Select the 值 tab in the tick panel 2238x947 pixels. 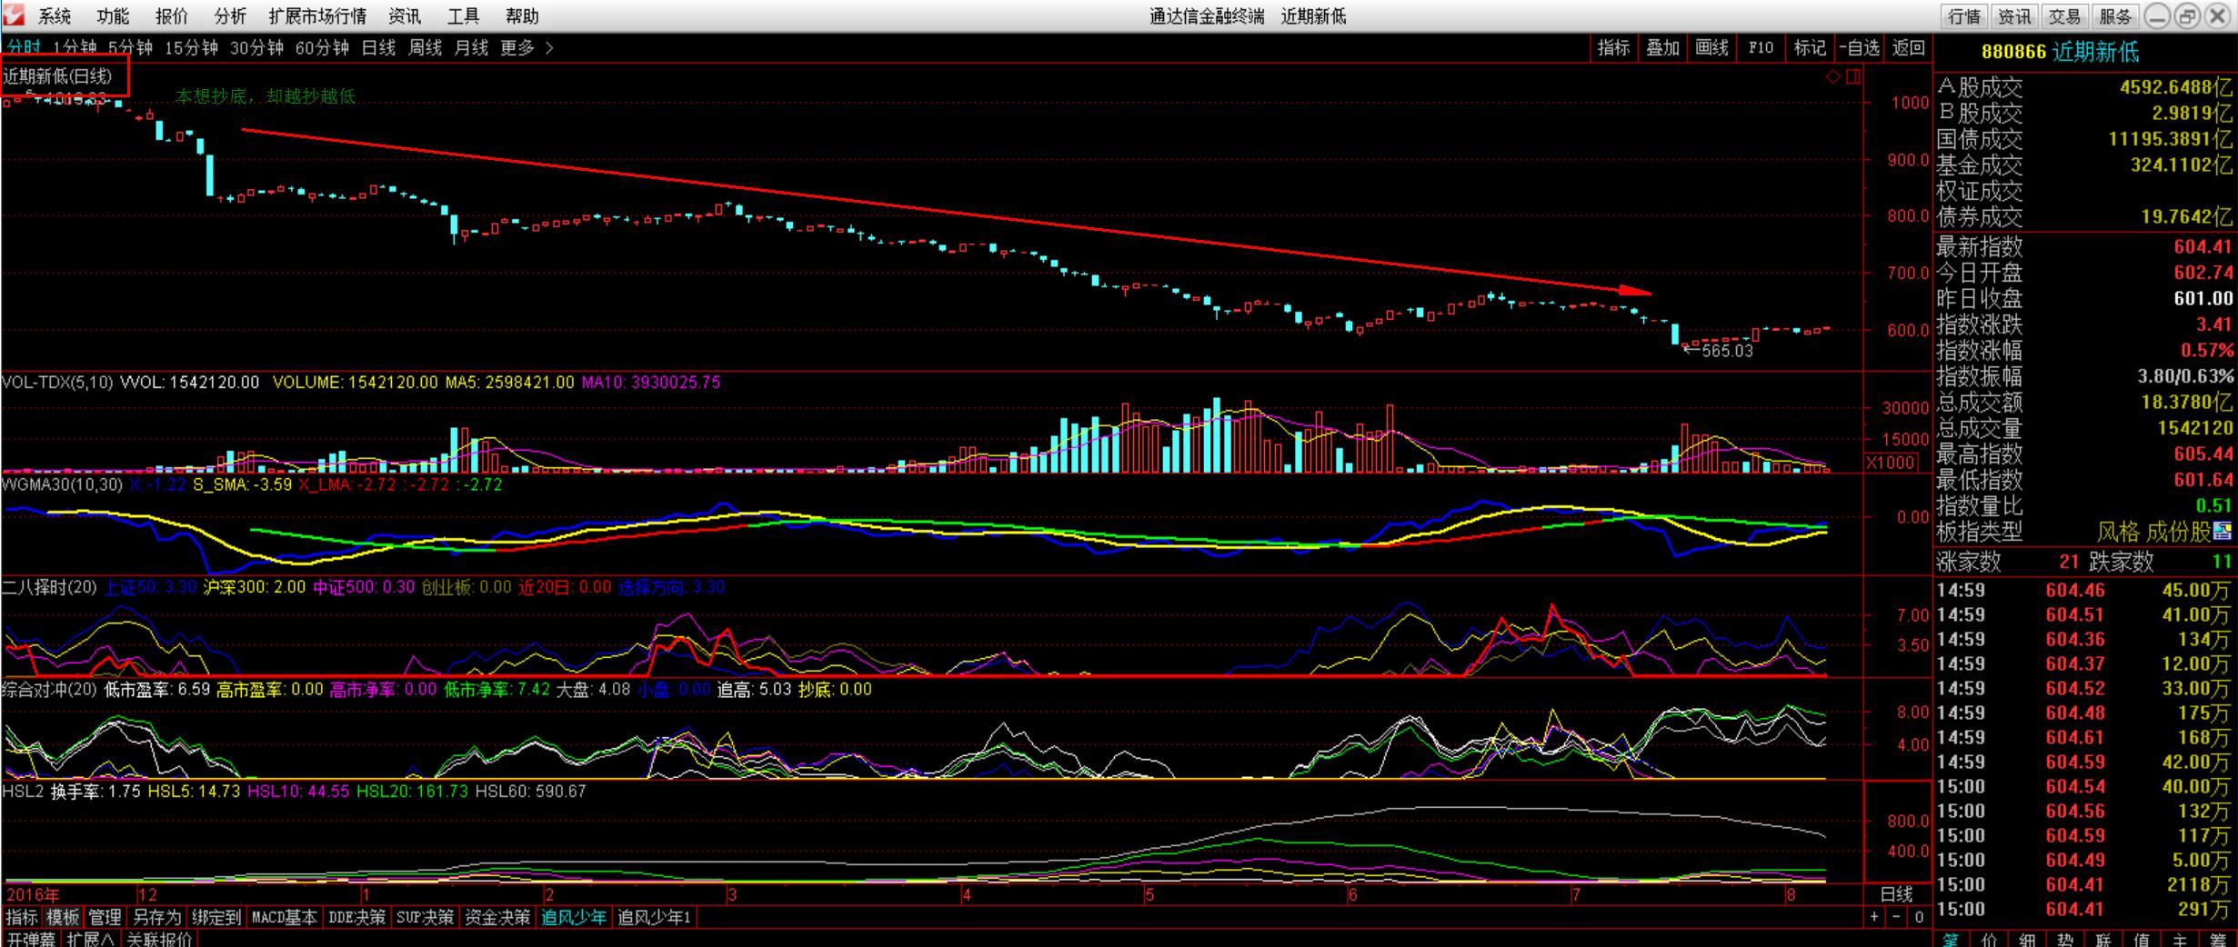point(2142,940)
